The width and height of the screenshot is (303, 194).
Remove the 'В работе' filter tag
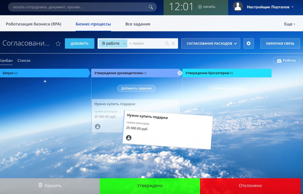point(125,43)
